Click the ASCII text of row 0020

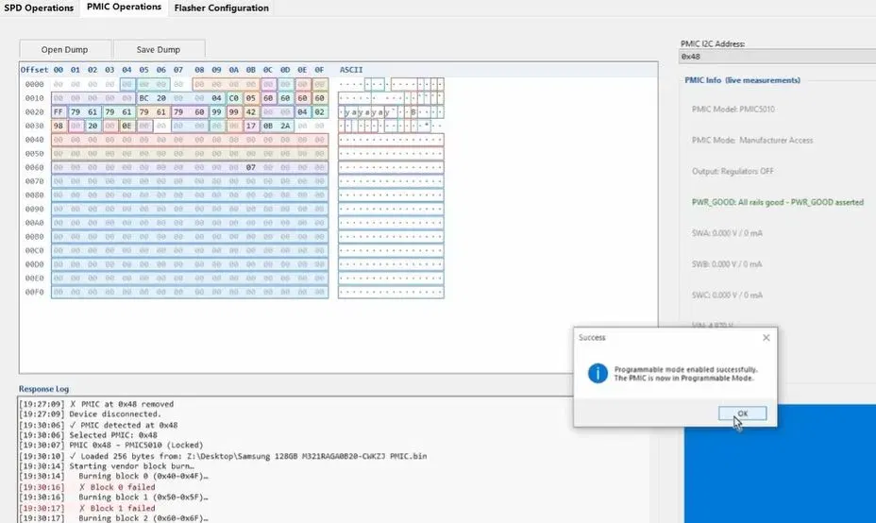point(391,111)
